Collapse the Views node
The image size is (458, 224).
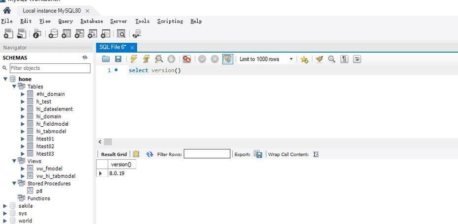coord(14,161)
